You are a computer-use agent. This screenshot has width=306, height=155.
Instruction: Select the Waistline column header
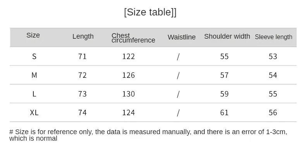coord(181,37)
